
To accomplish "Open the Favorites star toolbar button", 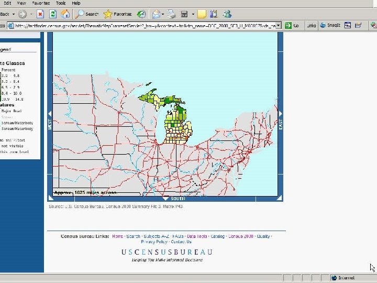I will [117, 14].
